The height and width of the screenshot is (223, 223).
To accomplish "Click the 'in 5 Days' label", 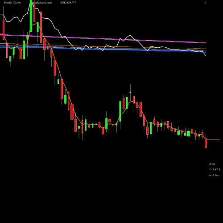I will pyautogui.click(x=214, y=175).
